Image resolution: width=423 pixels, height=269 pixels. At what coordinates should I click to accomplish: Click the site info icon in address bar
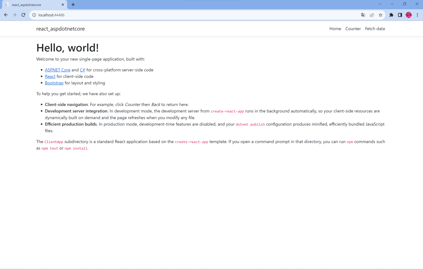pos(33,15)
